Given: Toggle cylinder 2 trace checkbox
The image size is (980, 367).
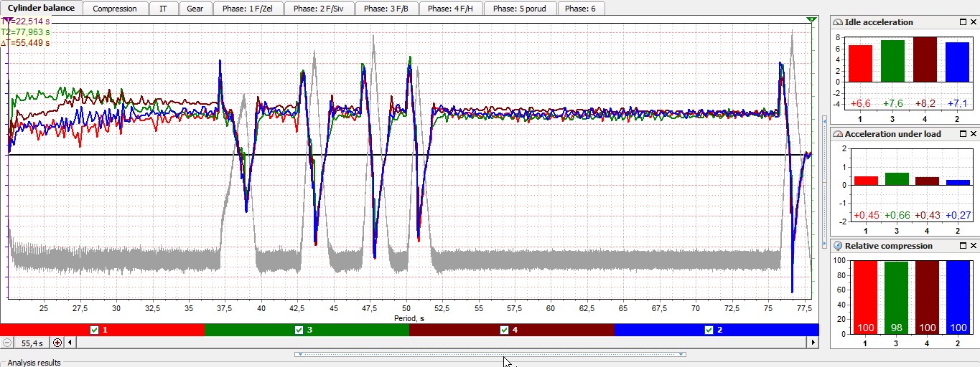Looking at the screenshot, I should click(709, 330).
